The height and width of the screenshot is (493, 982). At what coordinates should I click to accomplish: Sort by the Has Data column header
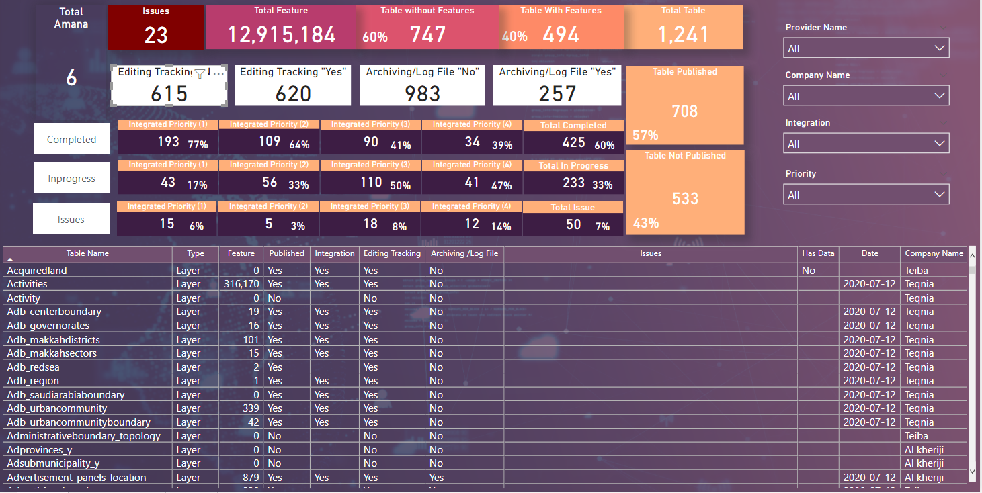coord(818,253)
